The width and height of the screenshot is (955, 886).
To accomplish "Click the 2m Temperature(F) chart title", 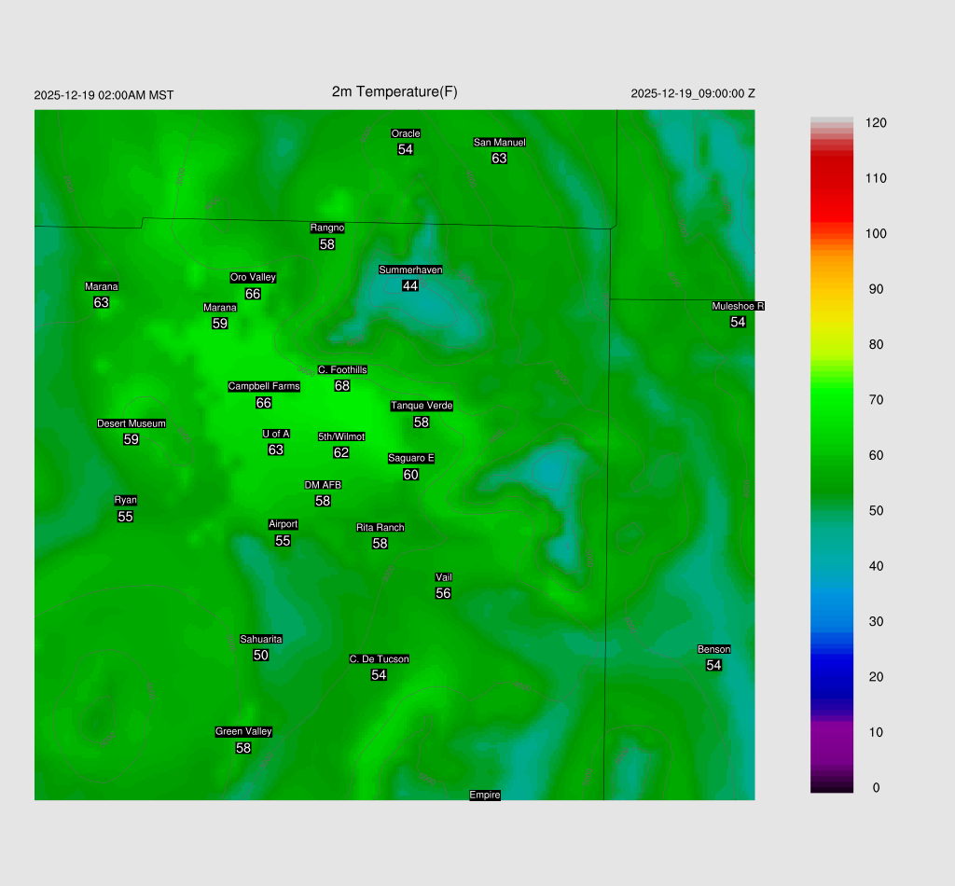I will 394,91.
